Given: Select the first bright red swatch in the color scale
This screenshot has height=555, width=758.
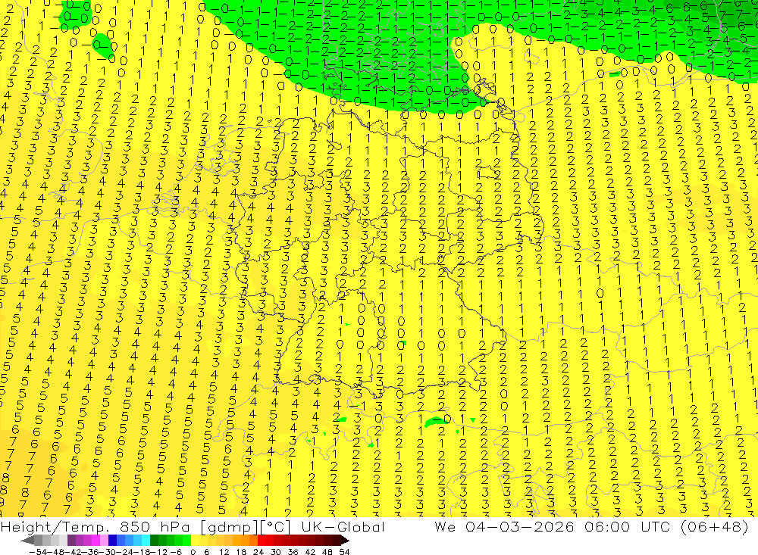Looking at the screenshot, I should click(x=262, y=540).
